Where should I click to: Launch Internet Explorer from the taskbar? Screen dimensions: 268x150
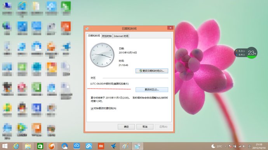tap(16, 146)
